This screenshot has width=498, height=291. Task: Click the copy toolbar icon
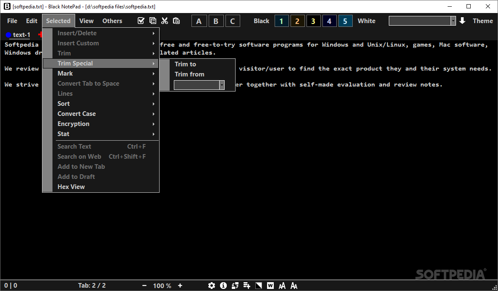tap(153, 21)
